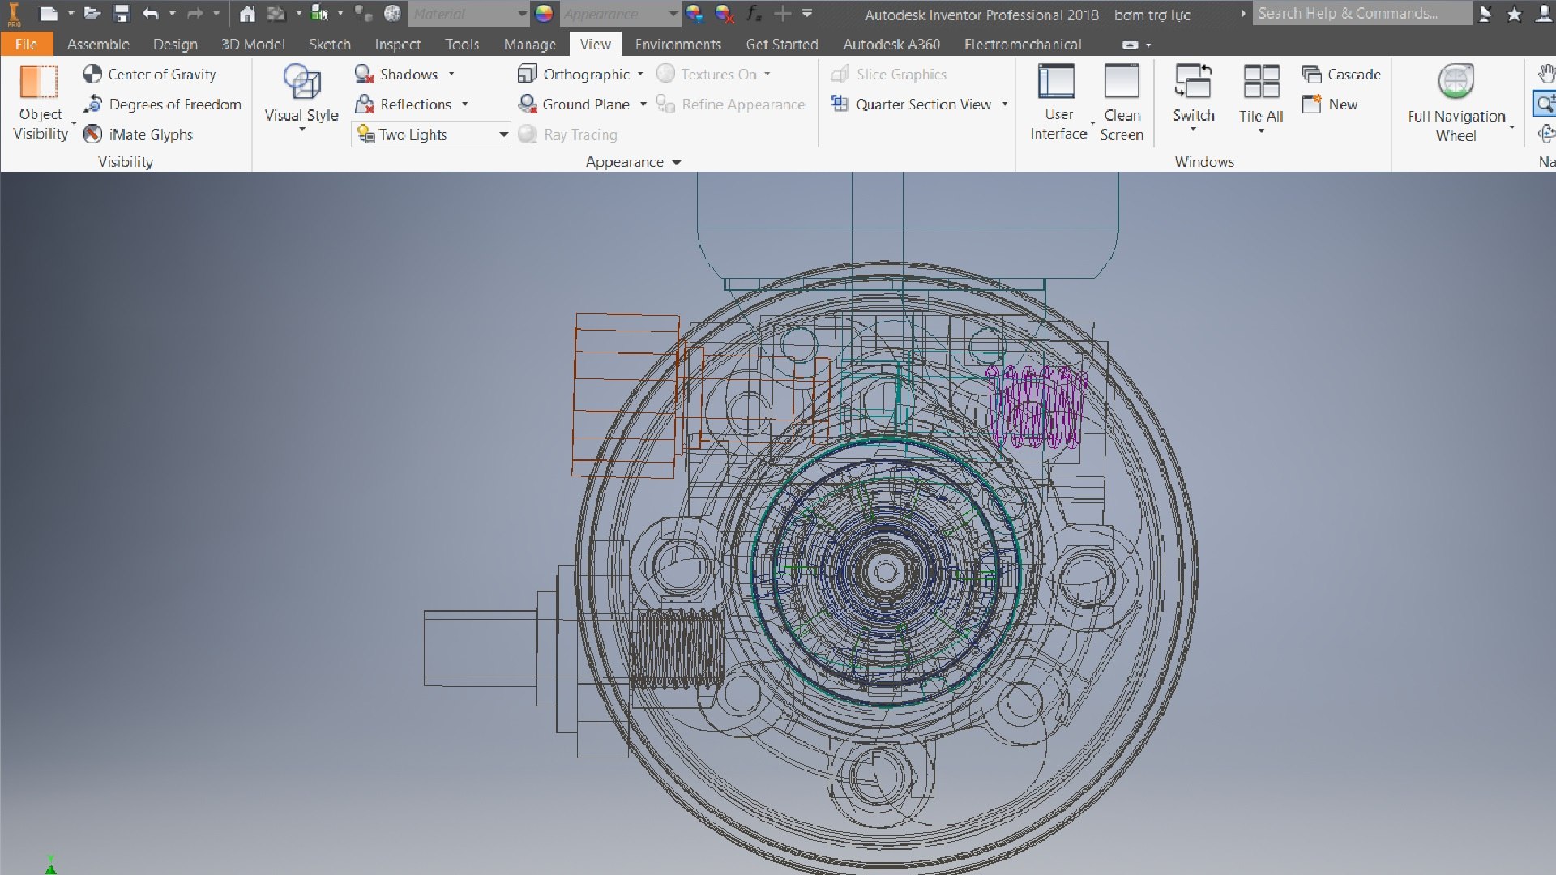Open the File menu tab

pos(26,44)
